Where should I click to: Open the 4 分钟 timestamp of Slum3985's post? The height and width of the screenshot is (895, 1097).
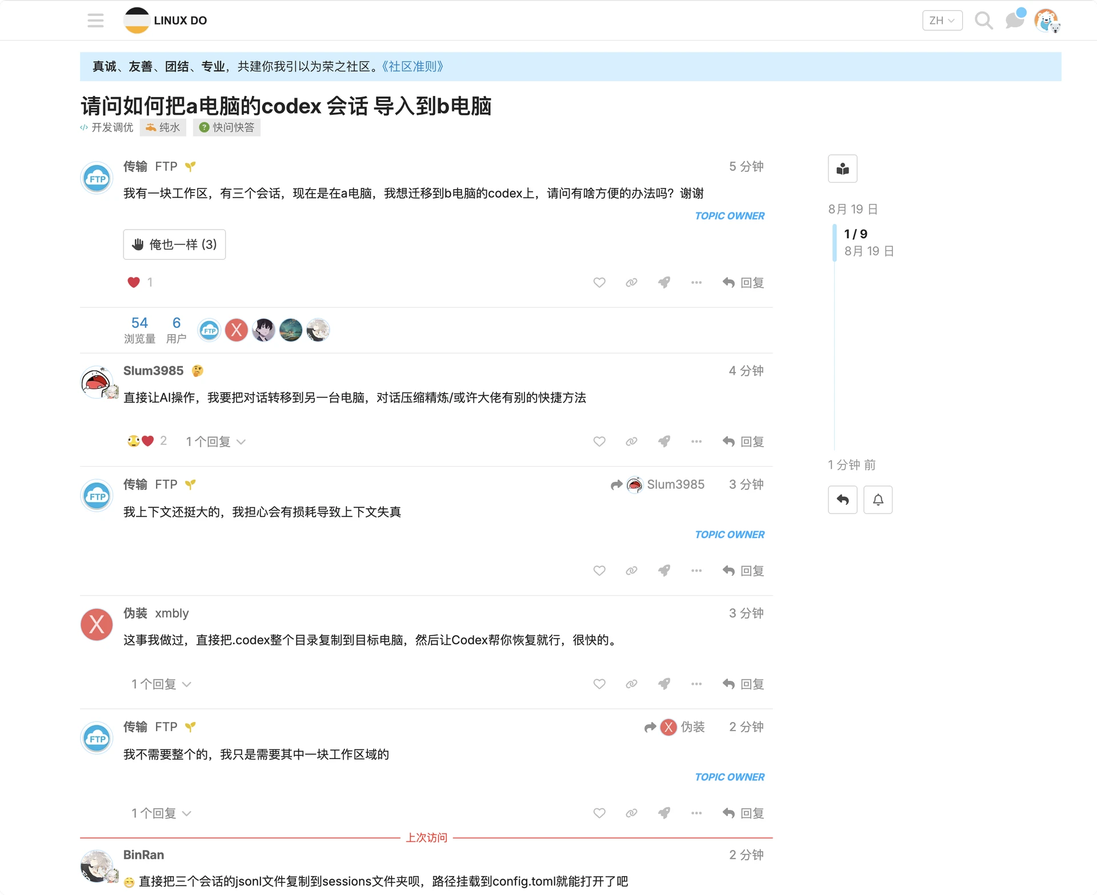point(746,371)
